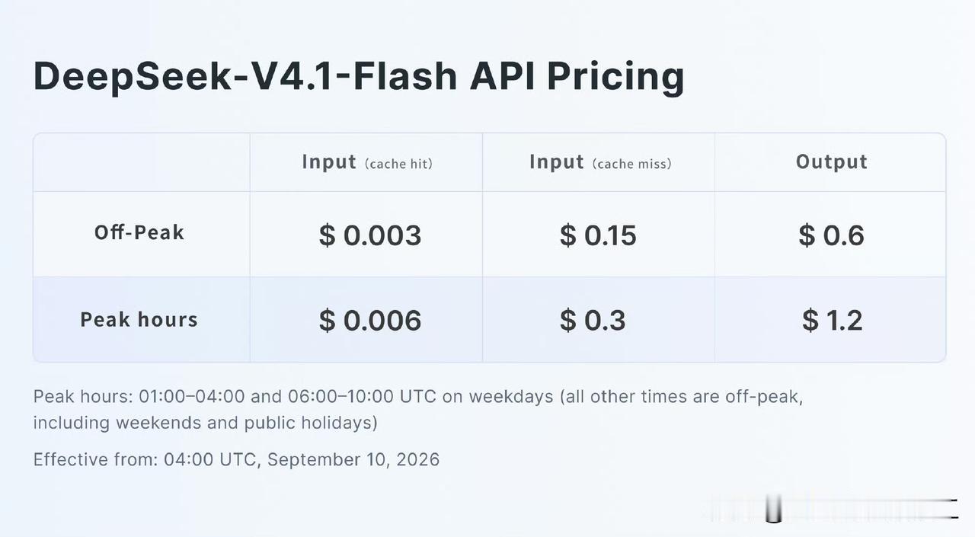Select the Off-Peak row label
Viewport: 975px width, 537px height.
tap(139, 232)
